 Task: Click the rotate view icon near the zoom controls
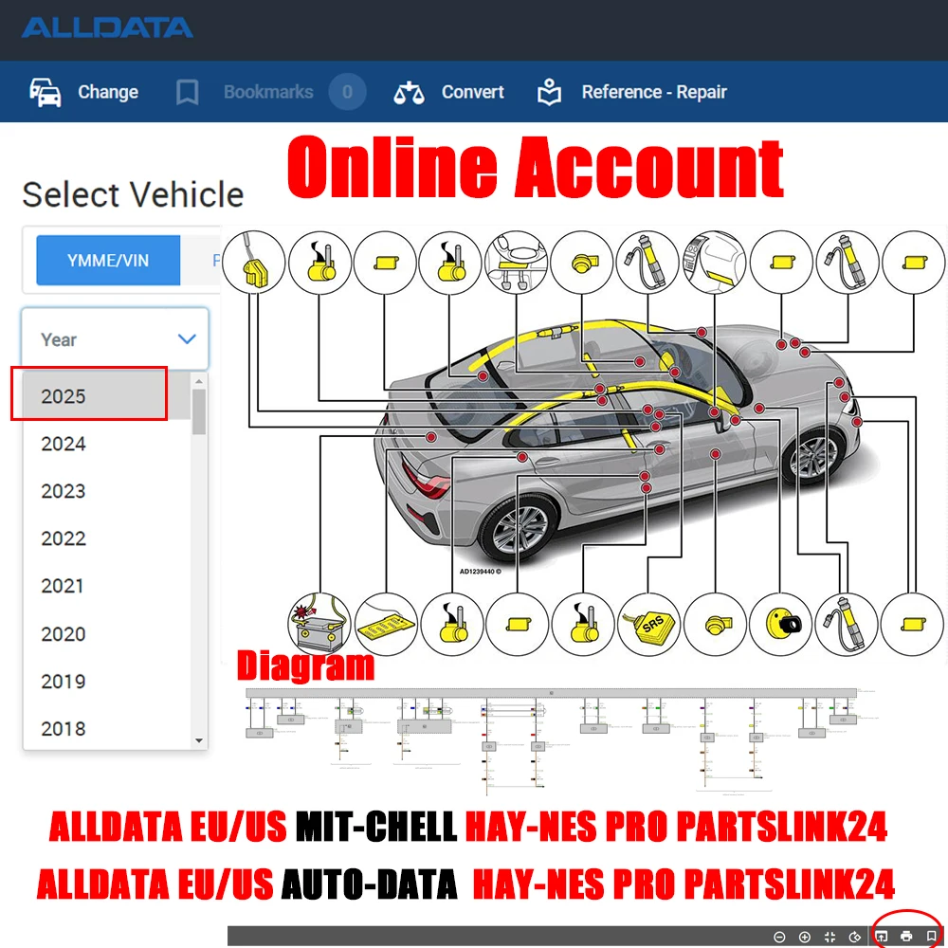click(x=854, y=936)
